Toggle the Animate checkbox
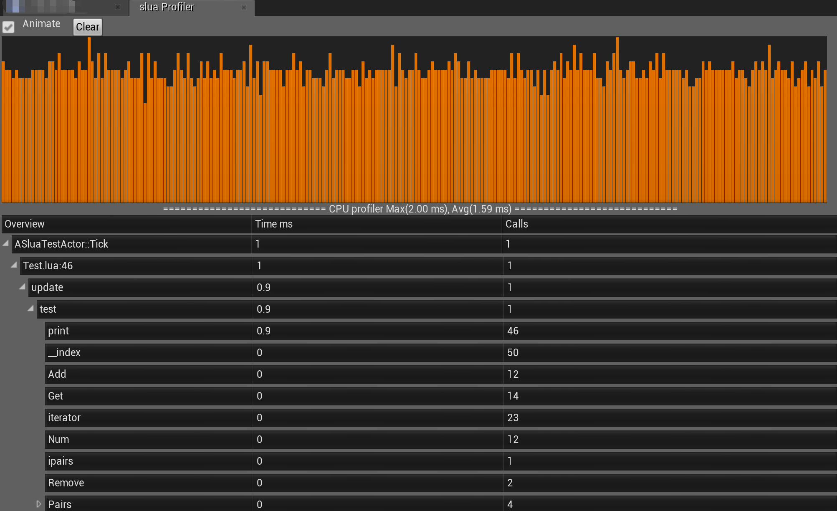Screen dimensions: 837x511 pyautogui.click(x=8, y=27)
